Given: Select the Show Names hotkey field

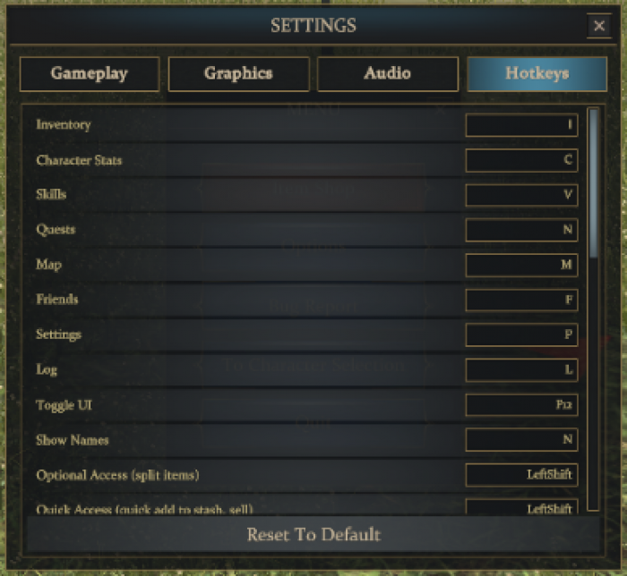Looking at the screenshot, I should [521, 439].
